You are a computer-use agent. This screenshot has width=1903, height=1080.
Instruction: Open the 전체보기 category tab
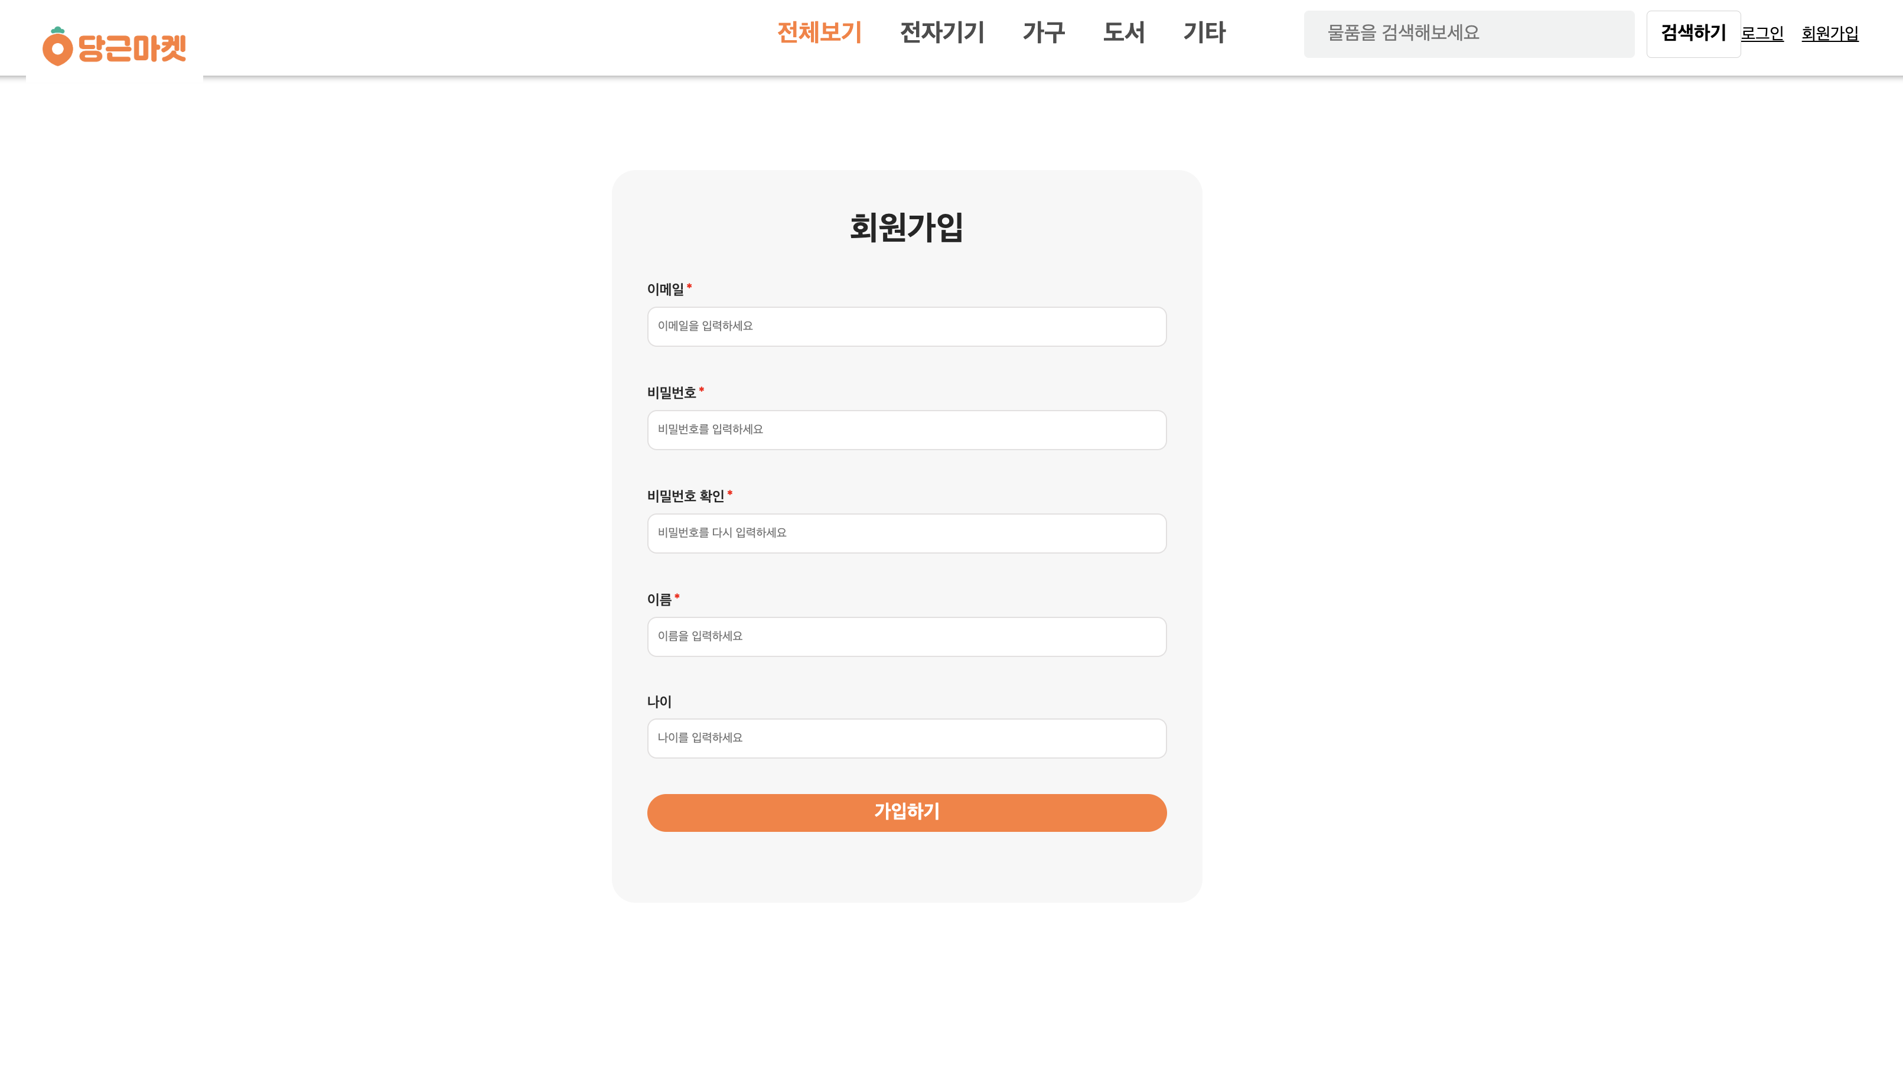point(820,32)
